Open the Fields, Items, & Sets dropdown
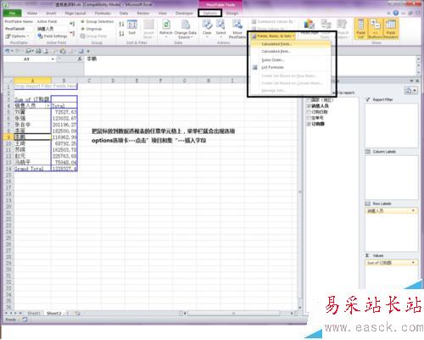424x340 pixels. 273,36
